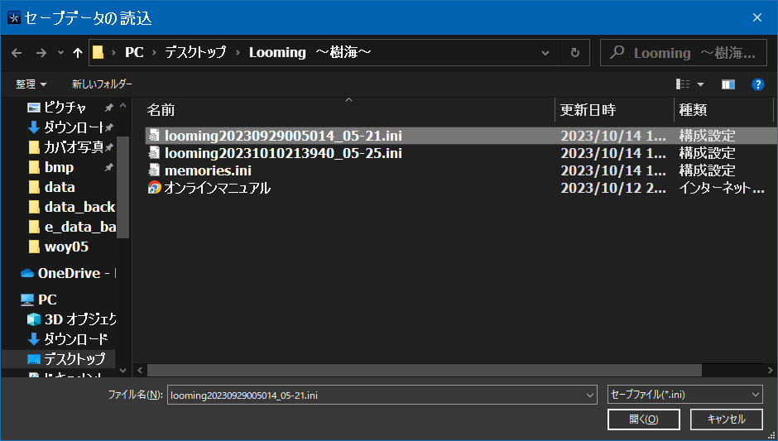This screenshot has width=778, height=441.
Task: Click the horizontal scrollbar in file list
Action: coord(424,370)
